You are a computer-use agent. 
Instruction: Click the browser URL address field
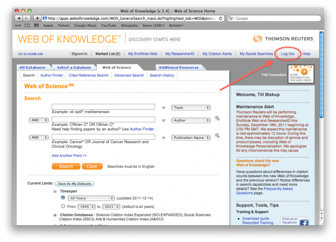coord(132,18)
